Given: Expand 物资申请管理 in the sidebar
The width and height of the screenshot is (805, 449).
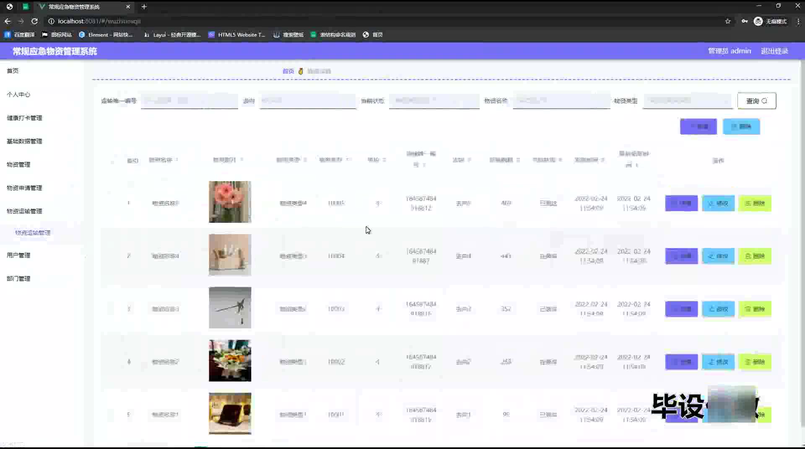Looking at the screenshot, I should [x=24, y=188].
